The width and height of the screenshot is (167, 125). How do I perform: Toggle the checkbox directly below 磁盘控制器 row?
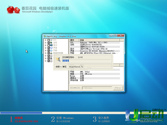[48, 56]
